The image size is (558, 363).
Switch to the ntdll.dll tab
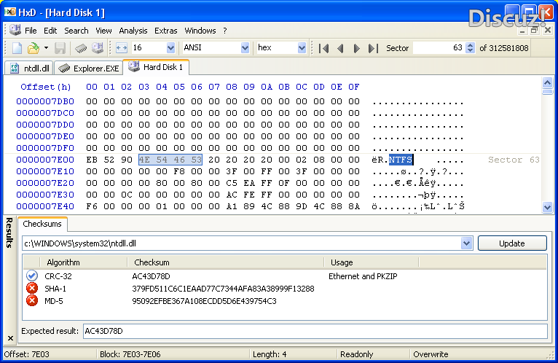(30, 69)
